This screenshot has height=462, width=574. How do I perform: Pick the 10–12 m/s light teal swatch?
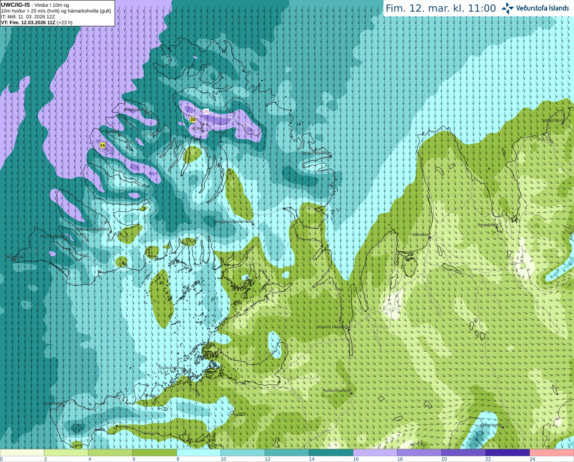coord(243,453)
